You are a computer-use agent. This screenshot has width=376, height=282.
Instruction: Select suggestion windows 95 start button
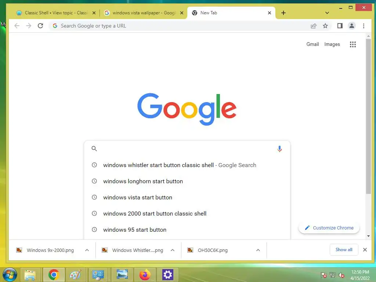pos(187,230)
